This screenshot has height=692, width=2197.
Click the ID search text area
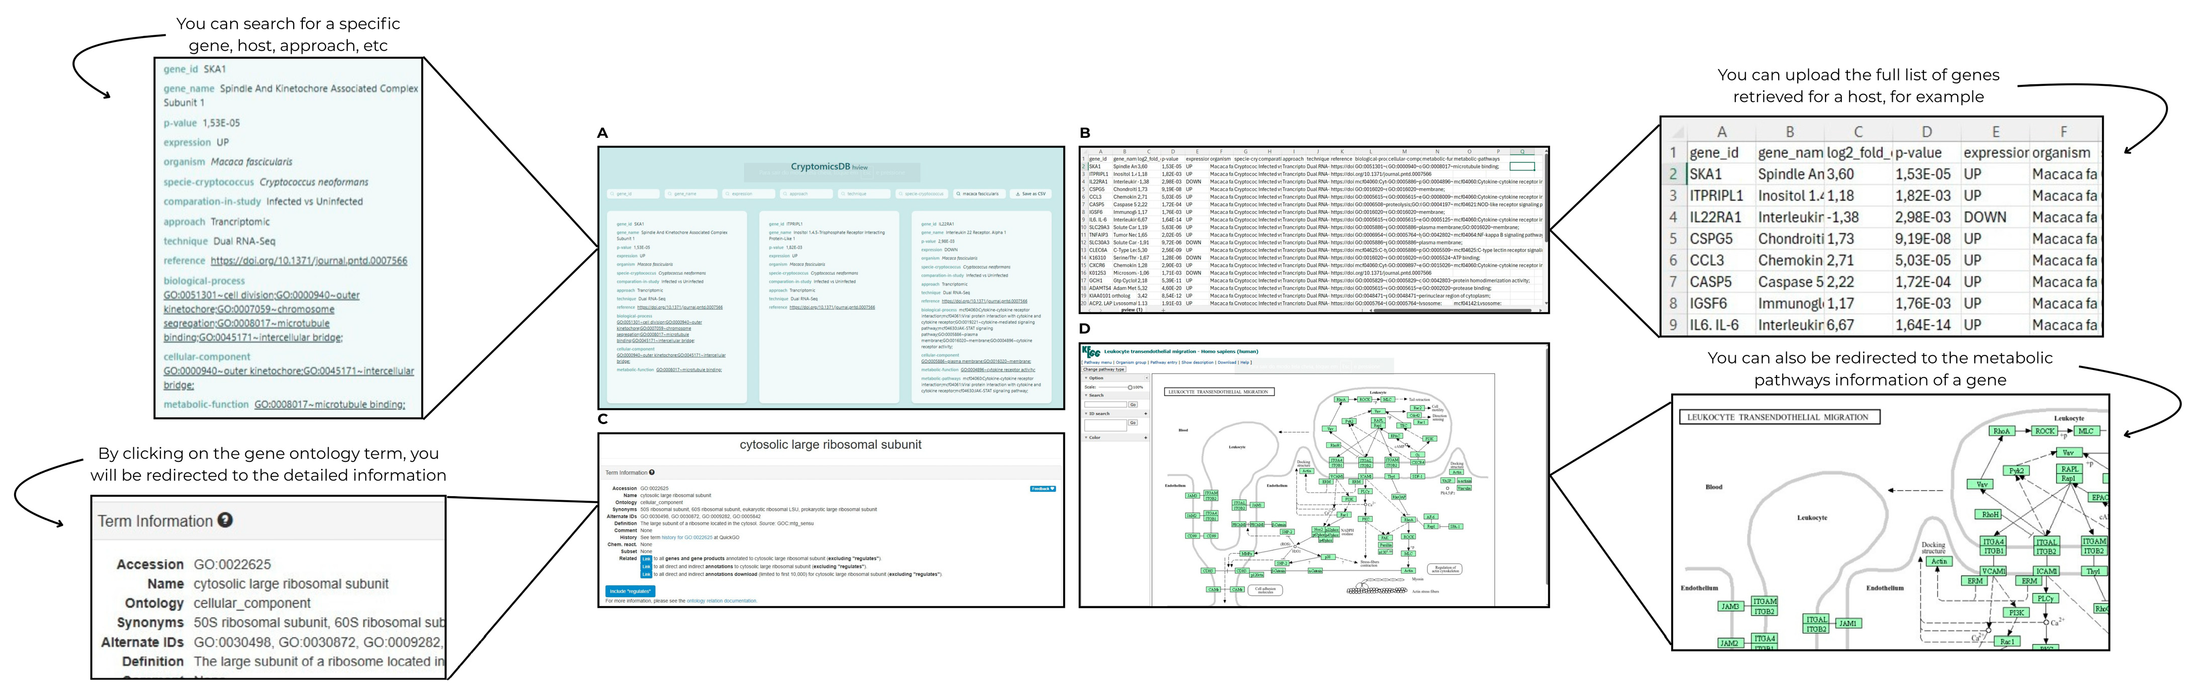pyautogui.click(x=1106, y=425)
